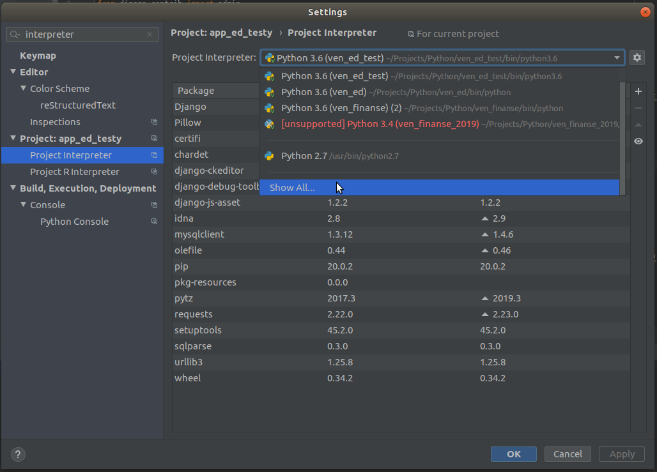Click the icon next to For current project
The width and height of the screenshot is (657, 472).
[x=411, y=34]
